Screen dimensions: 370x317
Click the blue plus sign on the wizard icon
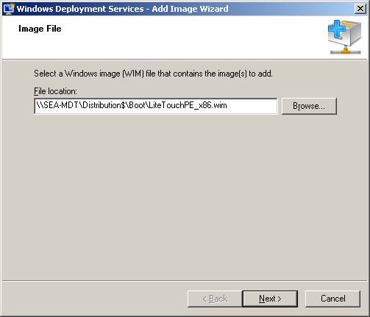point(337,29)
